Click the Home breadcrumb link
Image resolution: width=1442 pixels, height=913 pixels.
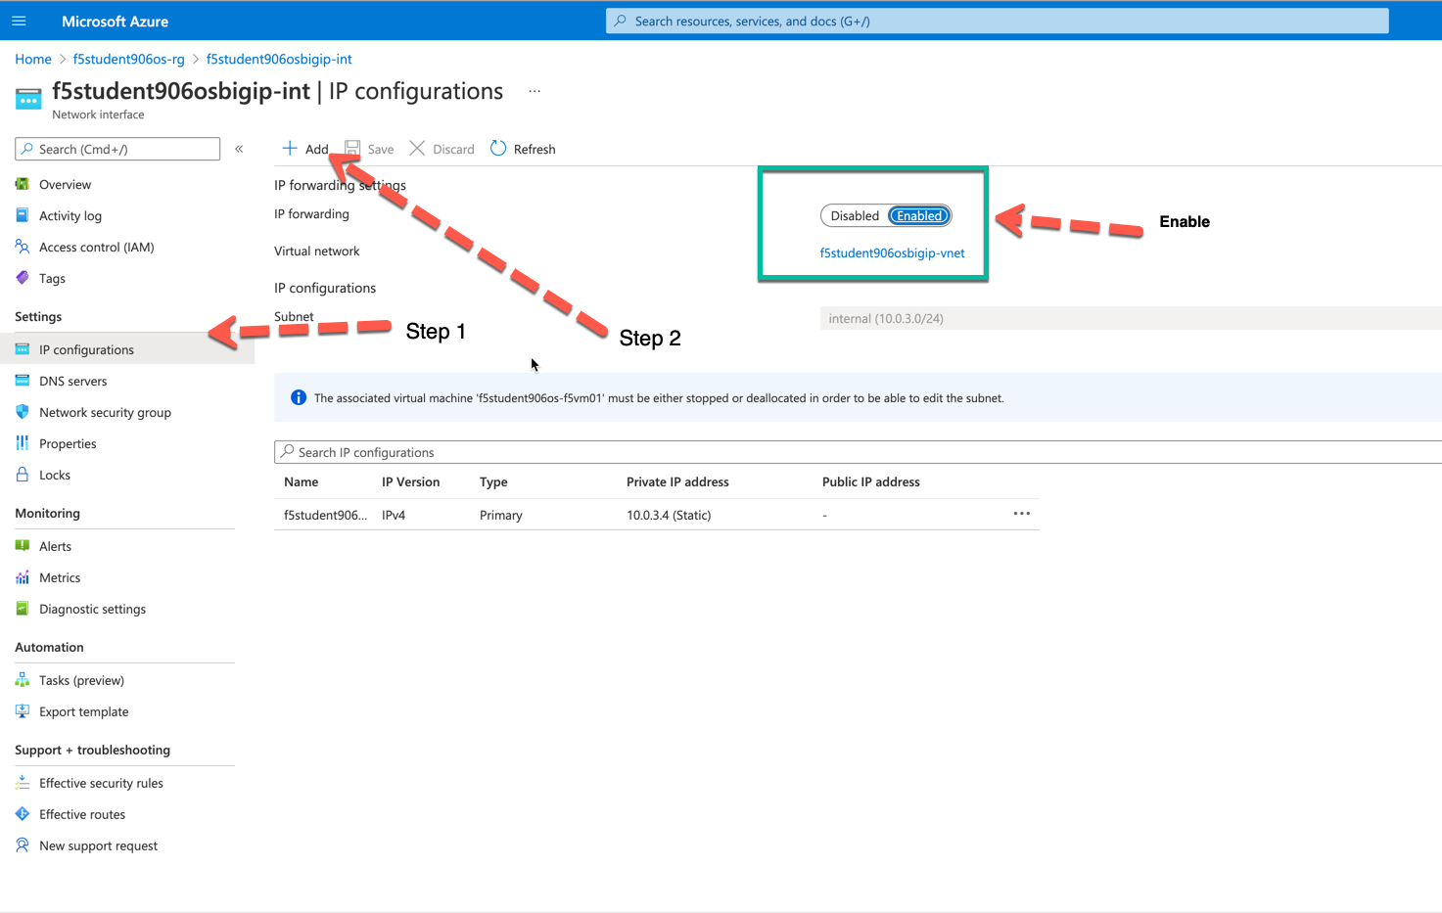tap(33, 59)
